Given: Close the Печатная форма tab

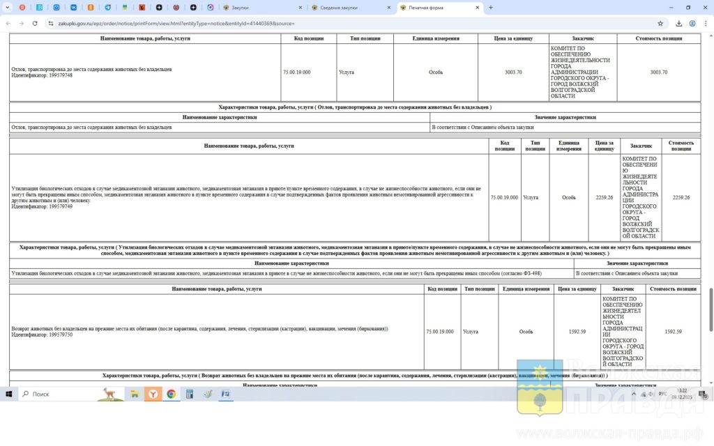Looking at the screenshot, I should tap(476, 8).
